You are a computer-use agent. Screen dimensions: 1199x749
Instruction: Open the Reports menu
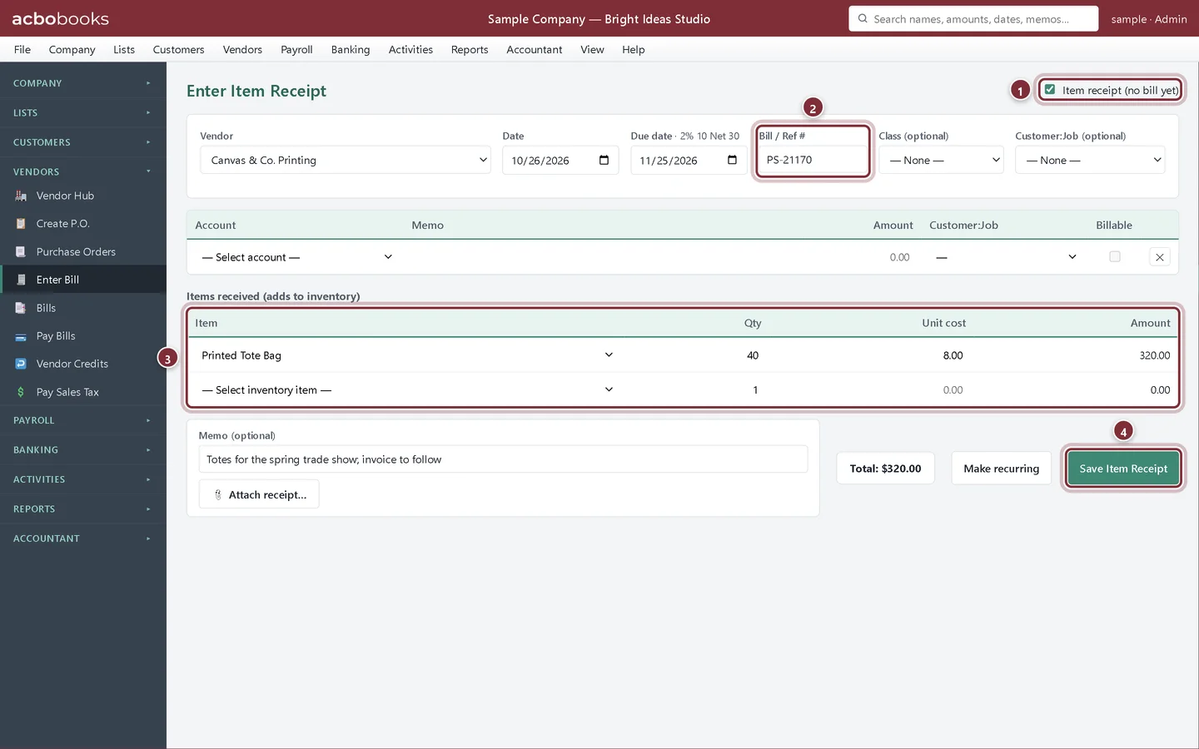point(470,49)
